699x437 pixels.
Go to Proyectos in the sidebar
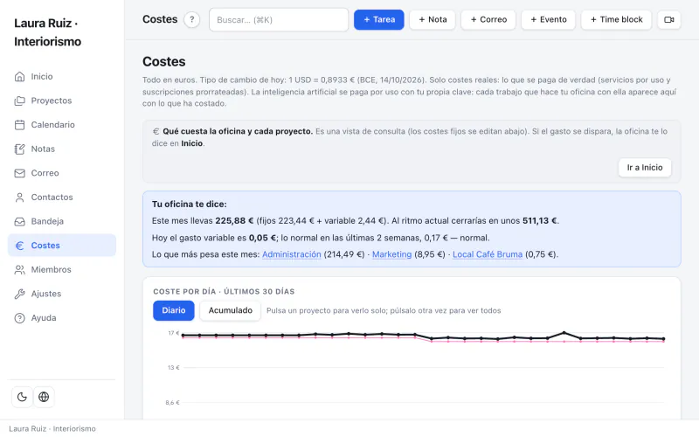tap(62, 101)
